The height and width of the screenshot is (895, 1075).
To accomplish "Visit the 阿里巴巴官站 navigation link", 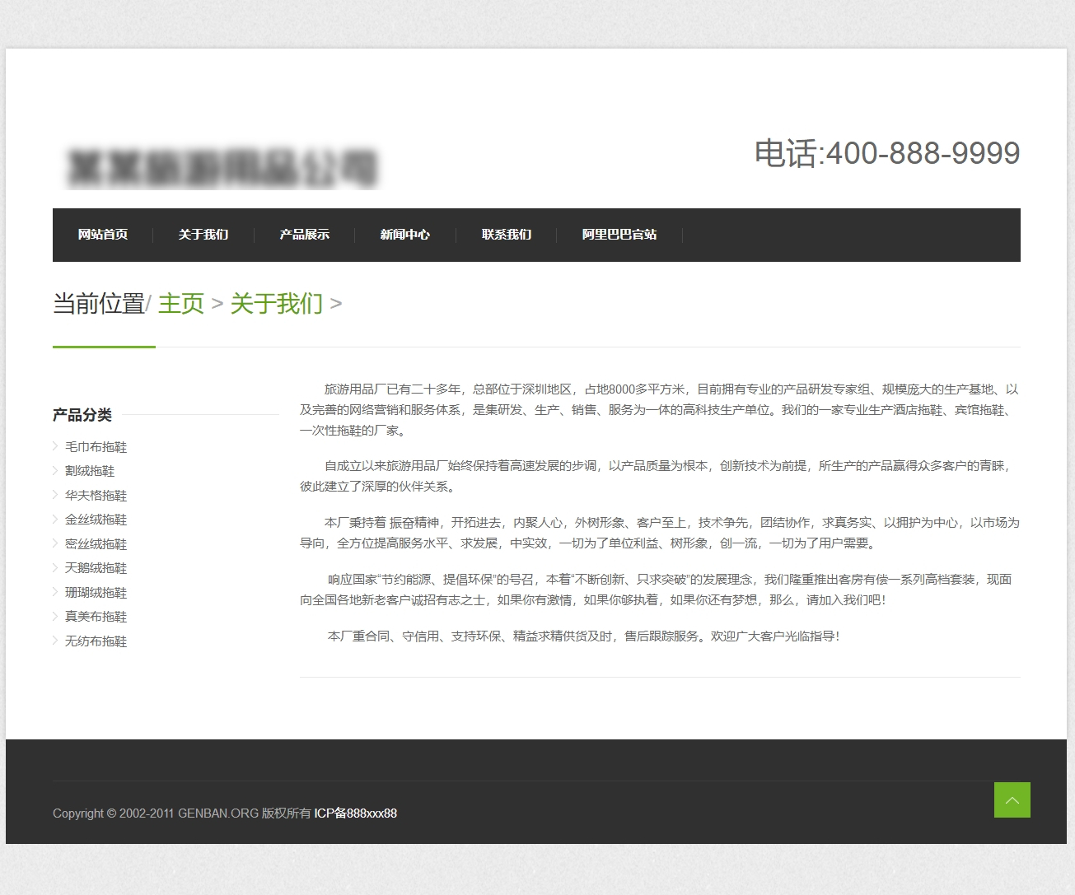I will (619, 235).
